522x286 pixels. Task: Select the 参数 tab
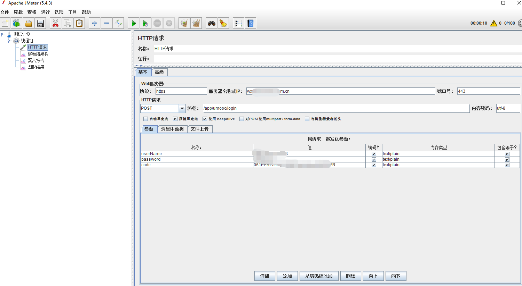click(x=149, y=129)
